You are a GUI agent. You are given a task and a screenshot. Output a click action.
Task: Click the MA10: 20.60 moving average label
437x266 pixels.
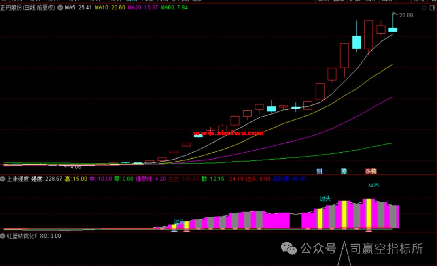(x=110, y=8)
